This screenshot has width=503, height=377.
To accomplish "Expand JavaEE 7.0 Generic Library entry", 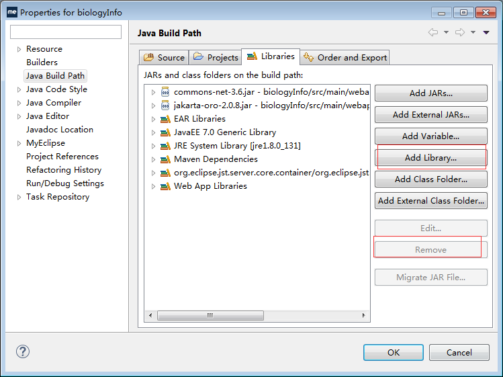I will [x=153, y=132].
